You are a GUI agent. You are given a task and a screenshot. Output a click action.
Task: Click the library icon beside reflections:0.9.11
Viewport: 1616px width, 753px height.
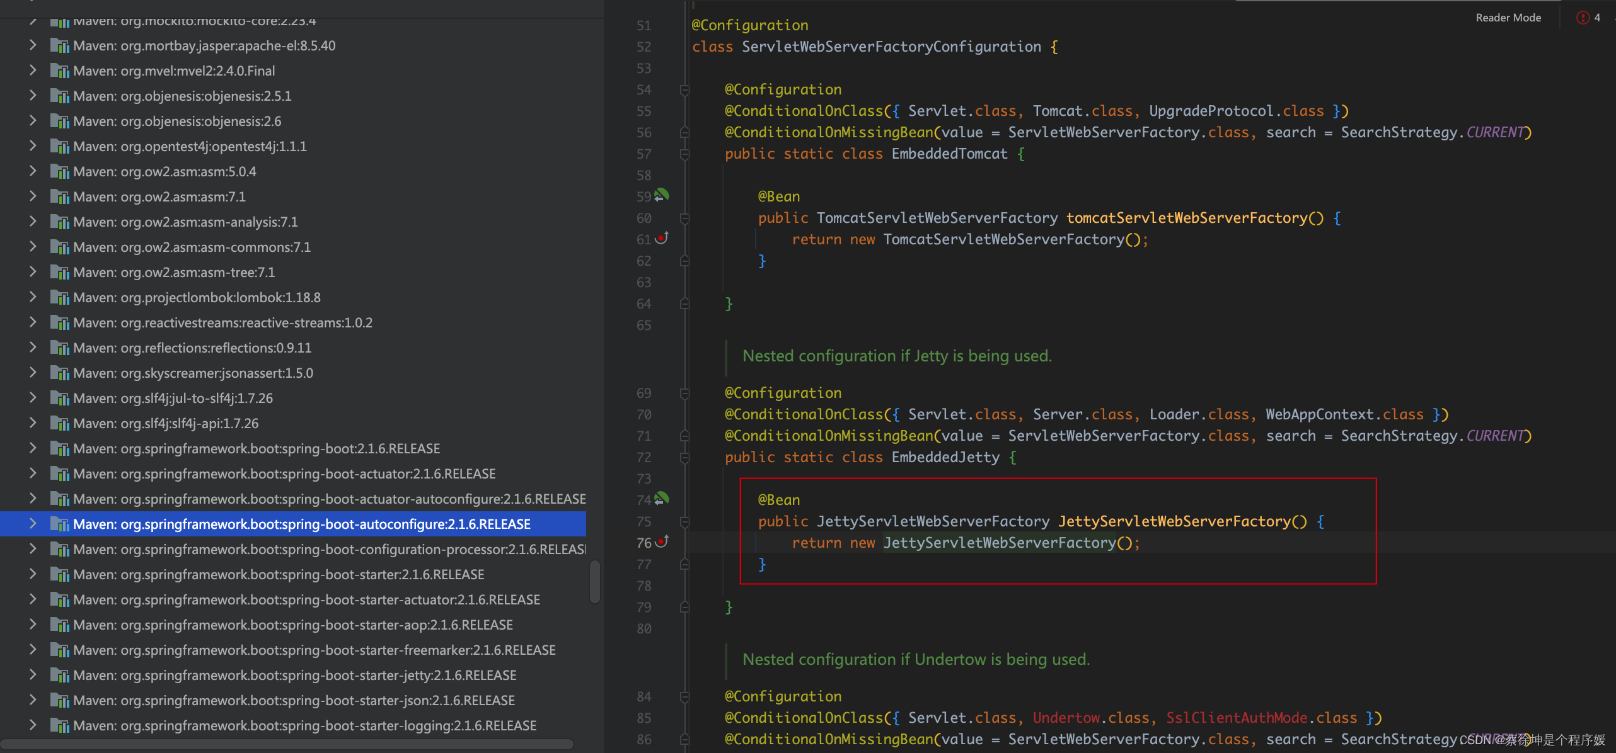60,348
